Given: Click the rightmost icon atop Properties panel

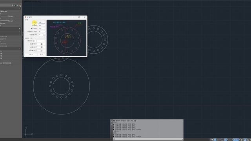Looking at the screenshot, I should click(x=20, y=5).
